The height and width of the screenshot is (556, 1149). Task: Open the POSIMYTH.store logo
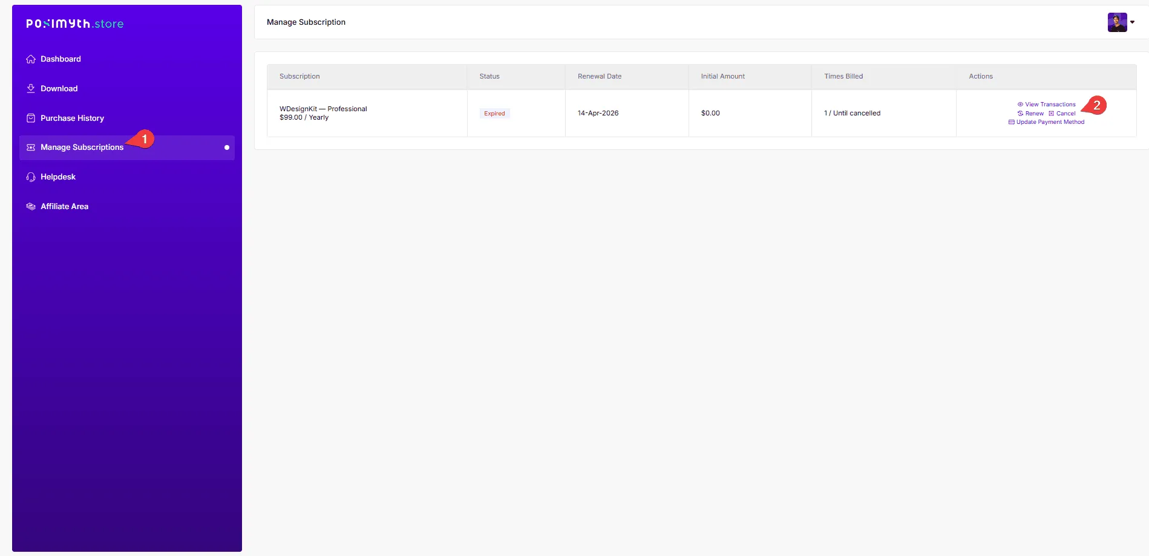[75, 24]
